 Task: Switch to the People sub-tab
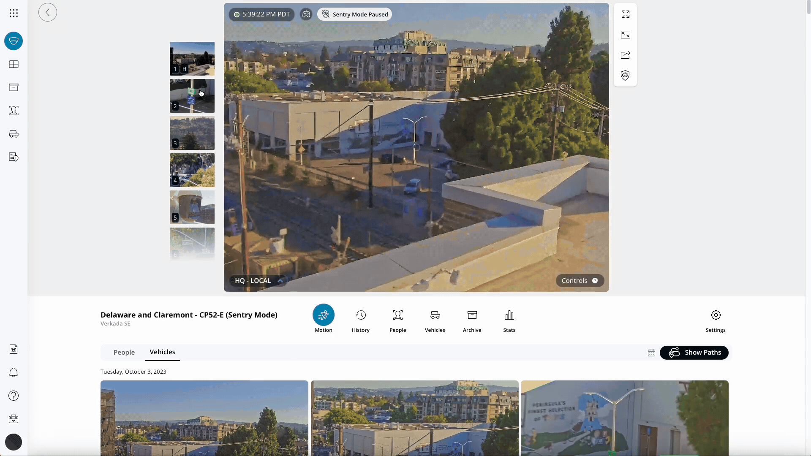click(x=124, y=353)
